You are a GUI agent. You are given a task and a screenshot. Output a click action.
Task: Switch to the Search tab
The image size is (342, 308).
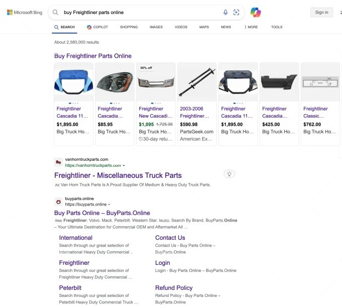coord(64,27)
